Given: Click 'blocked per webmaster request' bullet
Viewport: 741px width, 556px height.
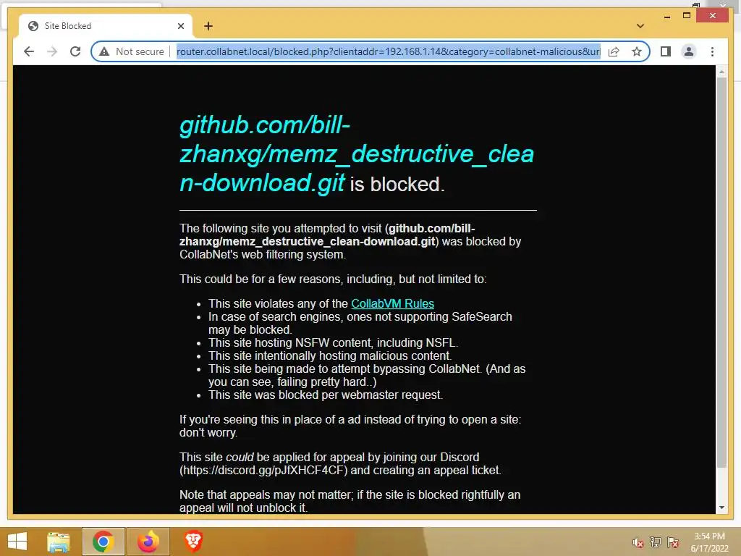Looking at the screenshot, I should coord(326,395).
